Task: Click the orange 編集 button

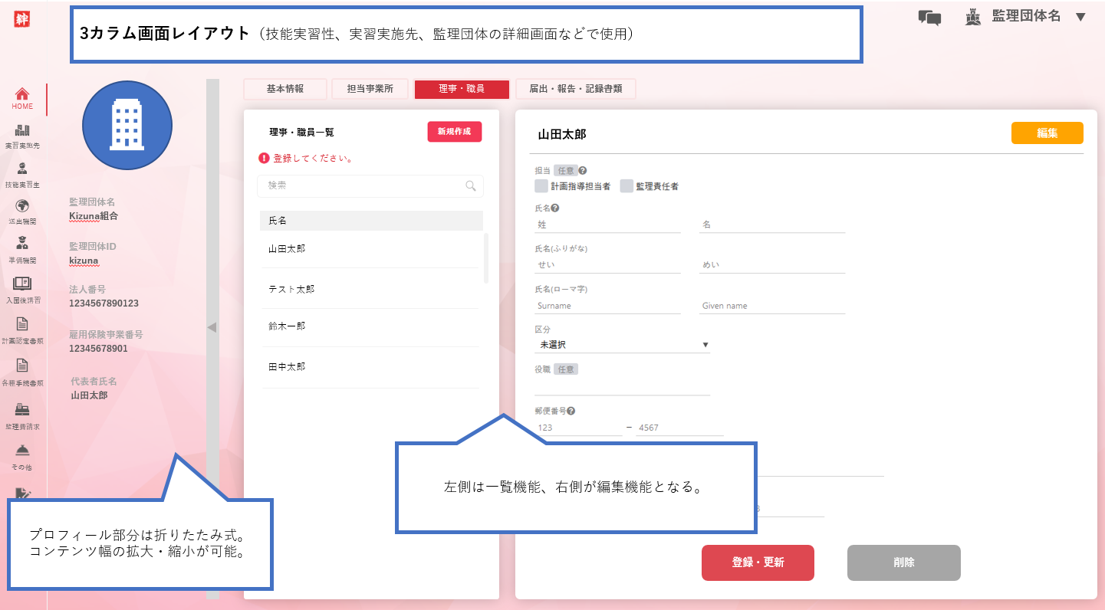Action: (x=1047, y=133)
